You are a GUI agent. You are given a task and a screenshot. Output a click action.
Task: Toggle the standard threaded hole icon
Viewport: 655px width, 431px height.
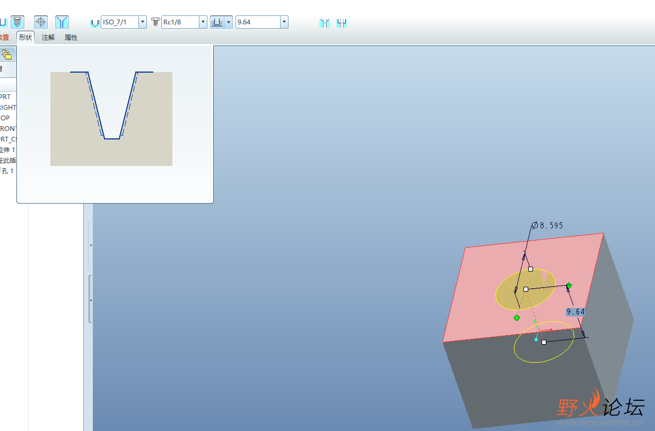(18, 22)
